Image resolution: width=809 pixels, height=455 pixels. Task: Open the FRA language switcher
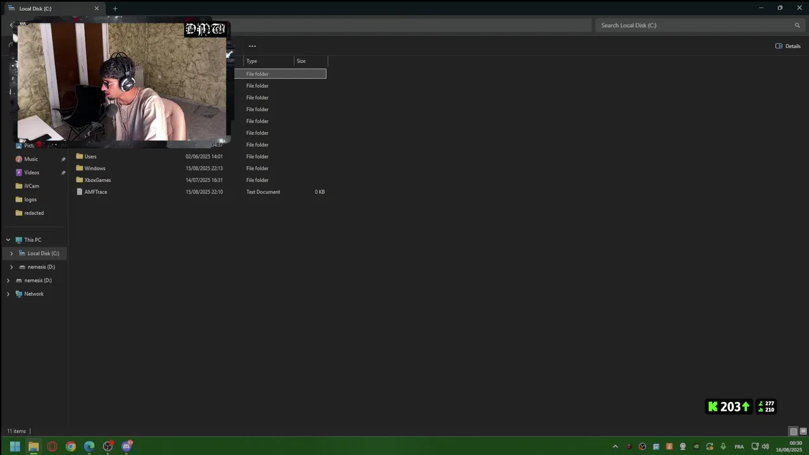click(x=739, y=447)
